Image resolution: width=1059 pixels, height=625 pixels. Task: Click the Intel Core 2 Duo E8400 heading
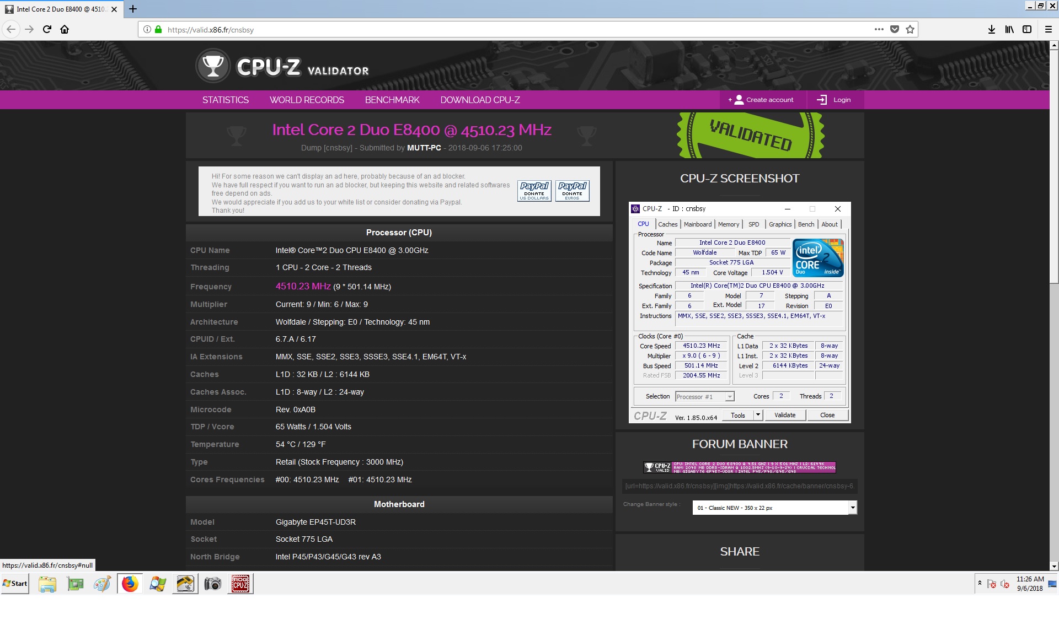pyautogui.click(x=411, y=130)
